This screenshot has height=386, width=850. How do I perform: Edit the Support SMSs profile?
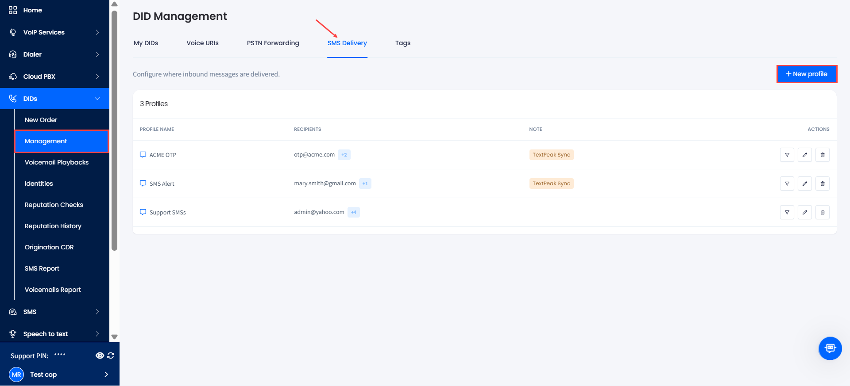pyautogui.click(x=805, y=212)
